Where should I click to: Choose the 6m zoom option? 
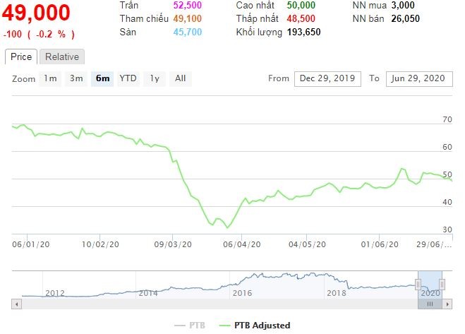(x=102, y=78)
